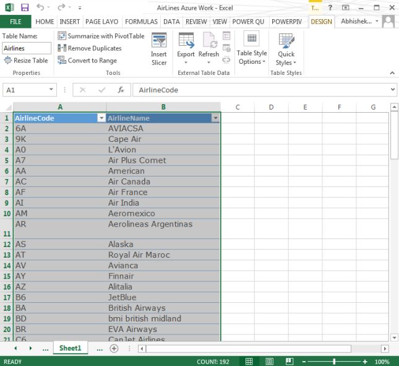Screen dimensions: 399x366
Task: Click the Unlink icon in External Table Data
Action: [x=226, y=60]
